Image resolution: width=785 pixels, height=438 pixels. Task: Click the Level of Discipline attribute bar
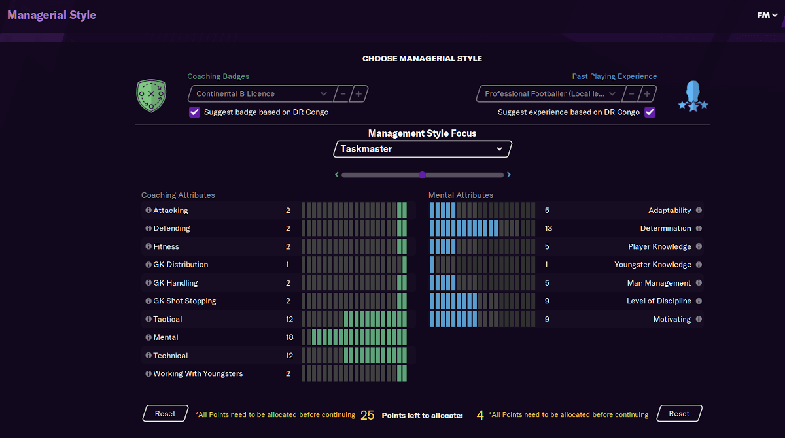pyautogui.click(x=482, y=301)
